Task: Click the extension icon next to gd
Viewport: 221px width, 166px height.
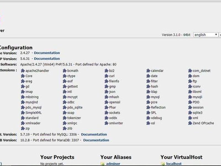Action: click(23, 86)
